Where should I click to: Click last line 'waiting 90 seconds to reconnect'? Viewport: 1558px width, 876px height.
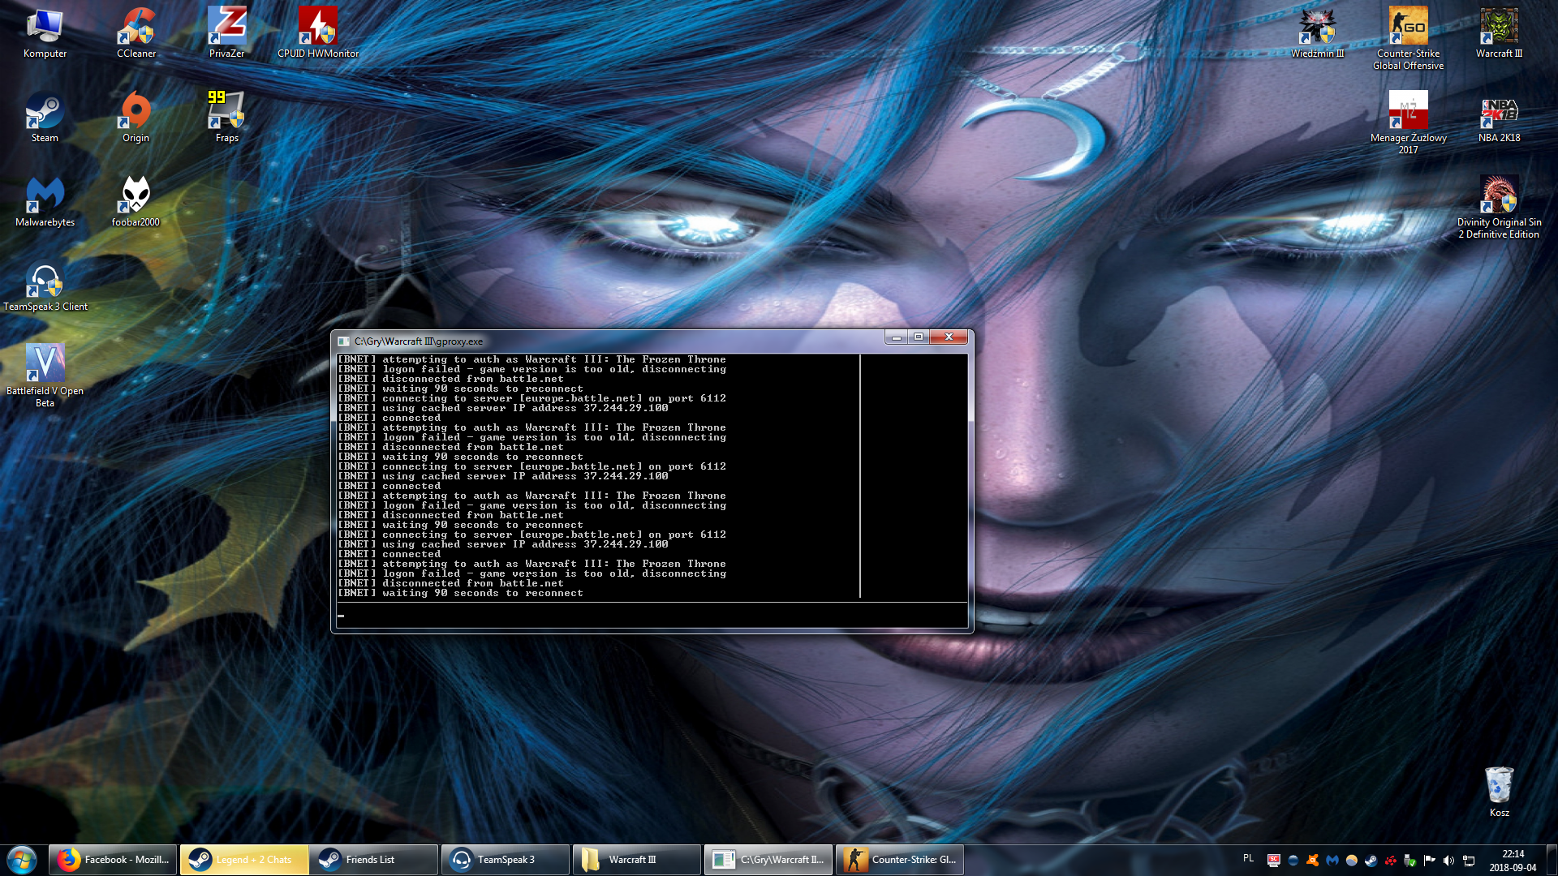(x=483, y=594)
